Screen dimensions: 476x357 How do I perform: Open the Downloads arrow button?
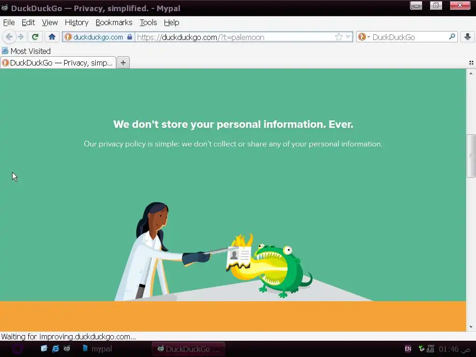(468, 37)
